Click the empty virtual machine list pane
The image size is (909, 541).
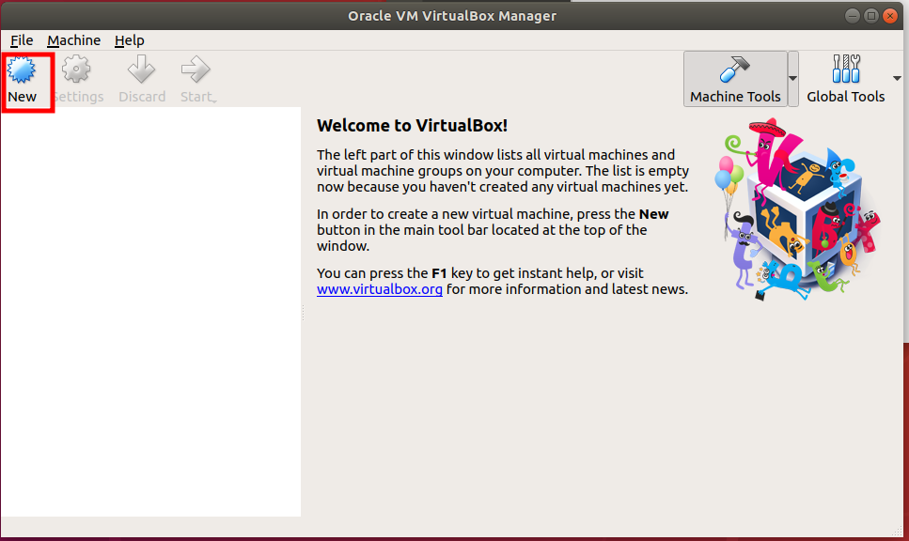pos(150,312)
